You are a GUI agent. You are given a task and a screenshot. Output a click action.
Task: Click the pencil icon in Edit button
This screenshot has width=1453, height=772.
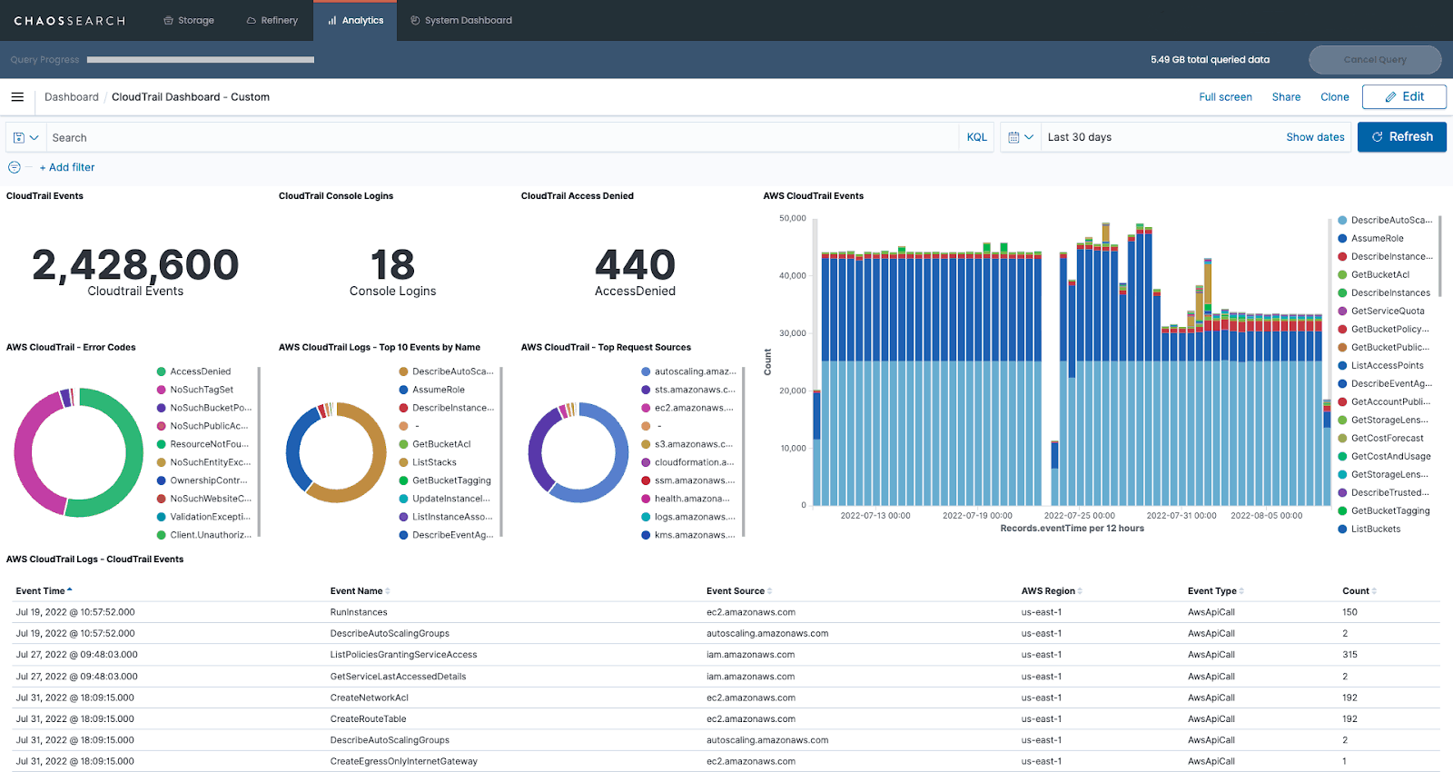pyautogui.click(x=1390, y=97)
